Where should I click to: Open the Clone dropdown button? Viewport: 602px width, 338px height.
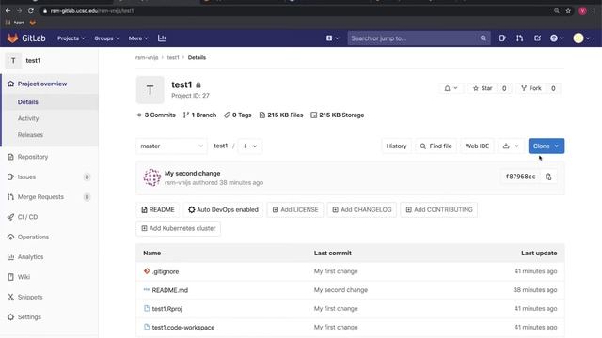(x=546, y=146)
